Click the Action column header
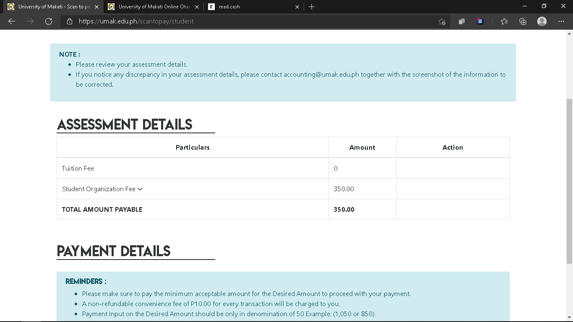This screenshot has width=573, height=322. click(x=453, y=148)
